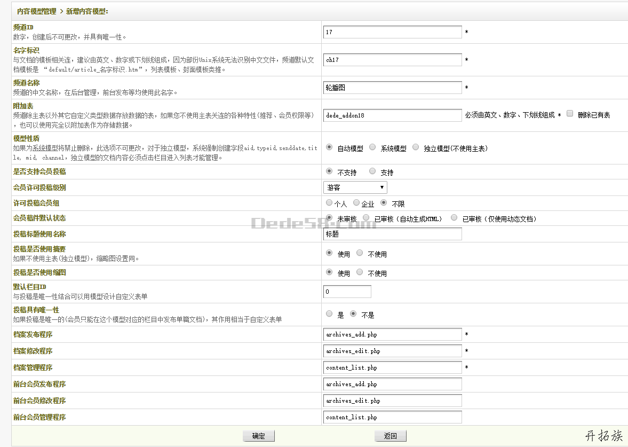Screen dimensions: 628x447
Task: Select 是 for 投稿具有唯一性
Action: tap(329, 313)
